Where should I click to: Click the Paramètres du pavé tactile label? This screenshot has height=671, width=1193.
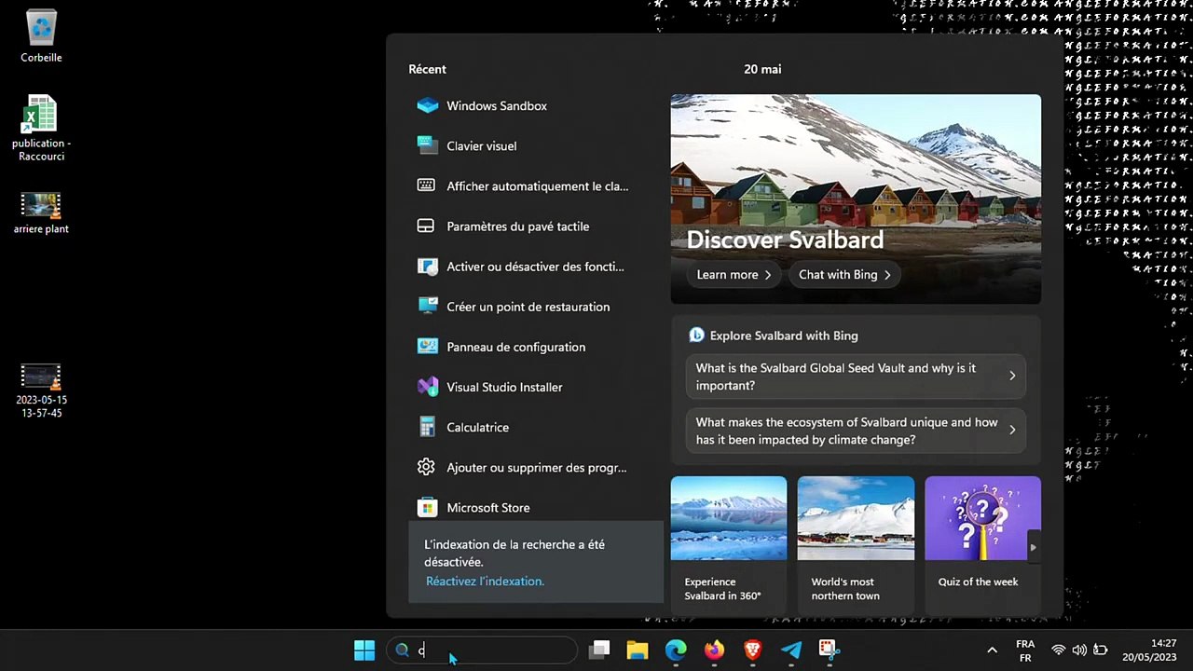(517, 226)
